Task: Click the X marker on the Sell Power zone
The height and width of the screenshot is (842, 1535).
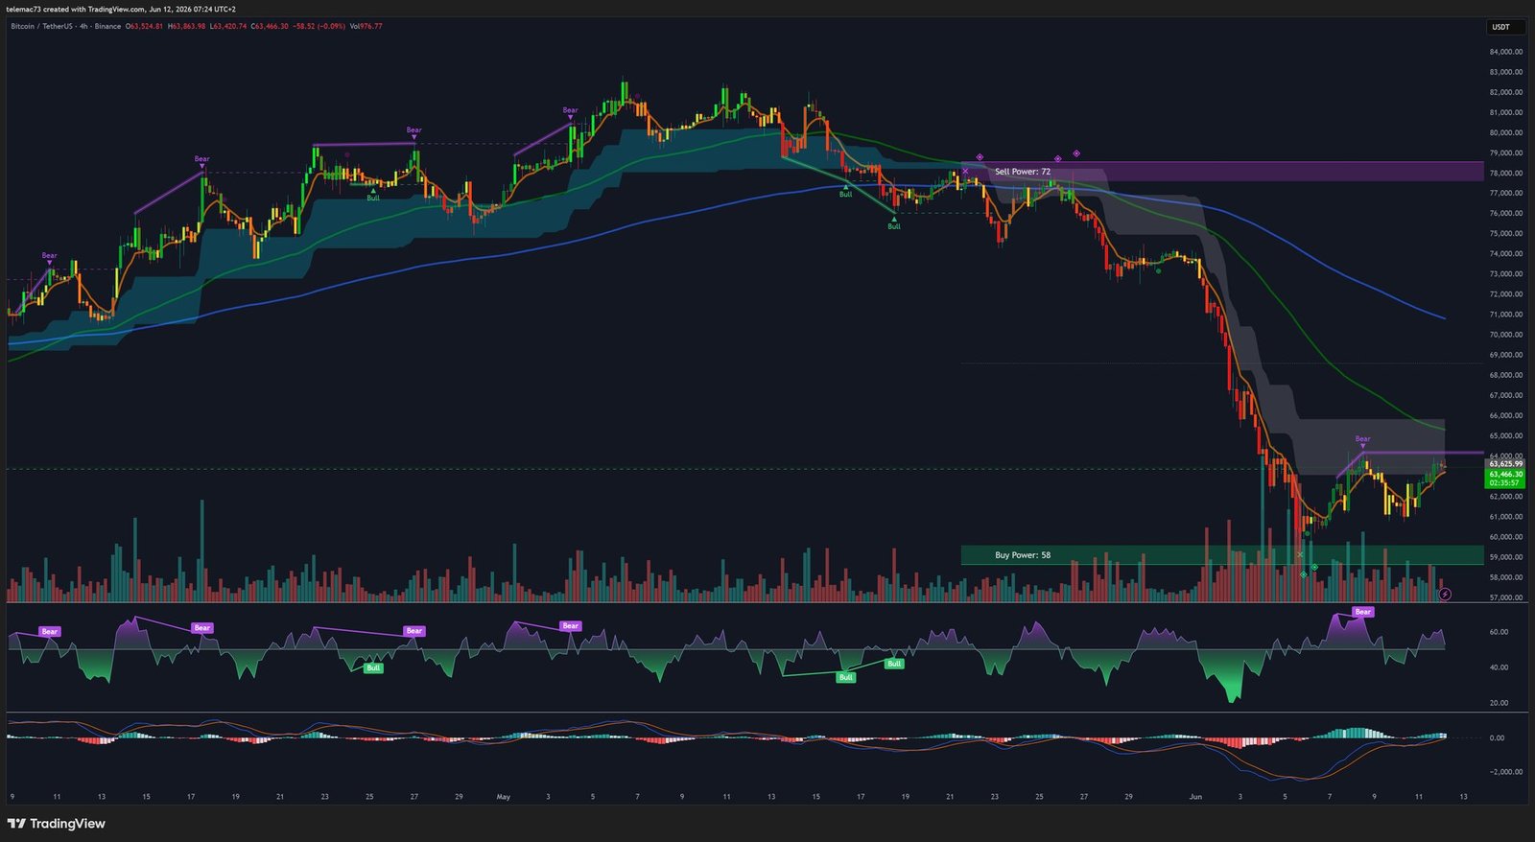Action: pyautogui.click(x=965, y=172)
